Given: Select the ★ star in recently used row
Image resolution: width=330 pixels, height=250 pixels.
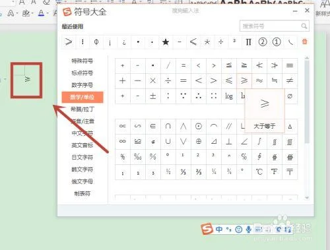Looking at the screenshot, I should pos(166,42).
